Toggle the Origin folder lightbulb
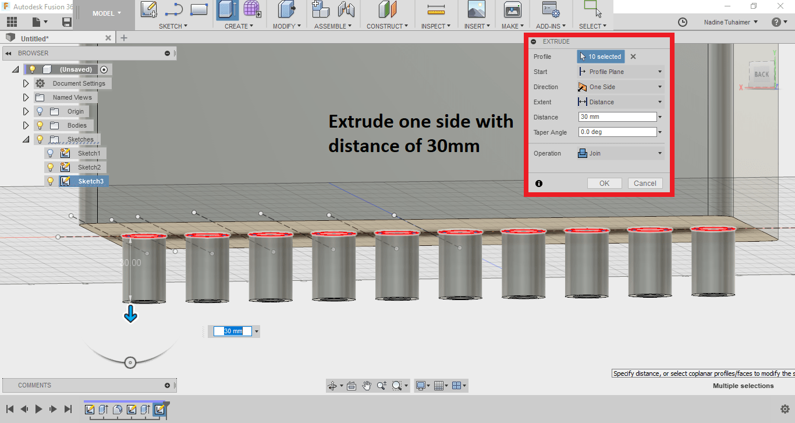 point(40,111)
